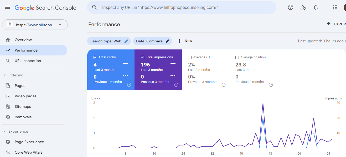Open the Google apps grid

[335, 7]
